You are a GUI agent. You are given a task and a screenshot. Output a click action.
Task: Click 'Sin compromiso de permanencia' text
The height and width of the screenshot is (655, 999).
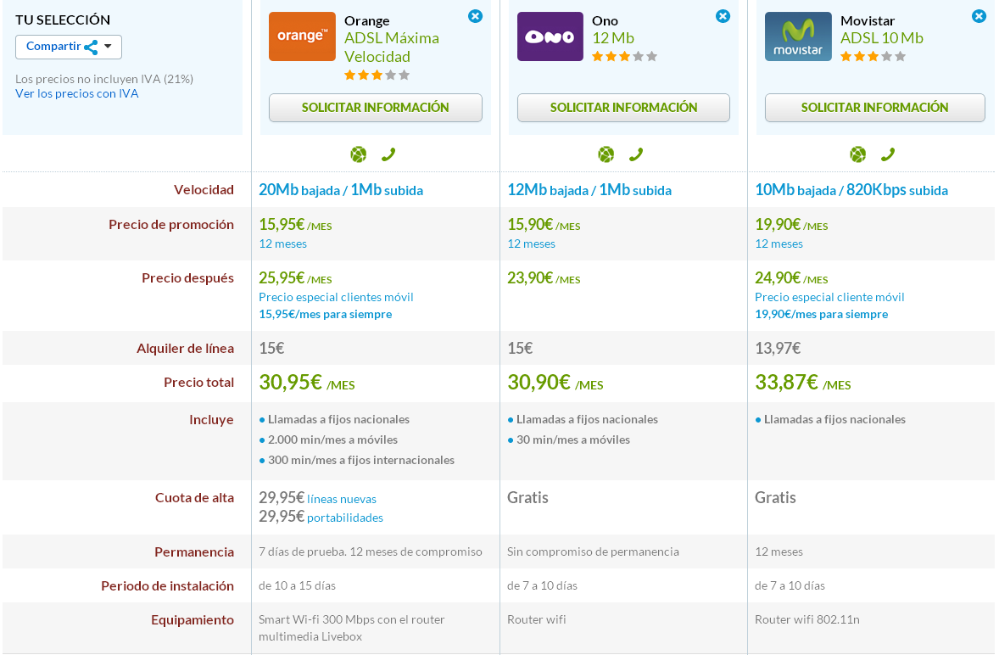pyautogui.click(x=593, y=551)
